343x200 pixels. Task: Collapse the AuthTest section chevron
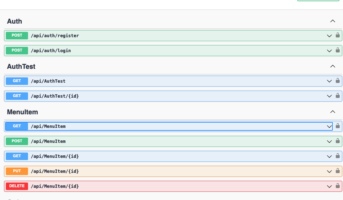332,66
